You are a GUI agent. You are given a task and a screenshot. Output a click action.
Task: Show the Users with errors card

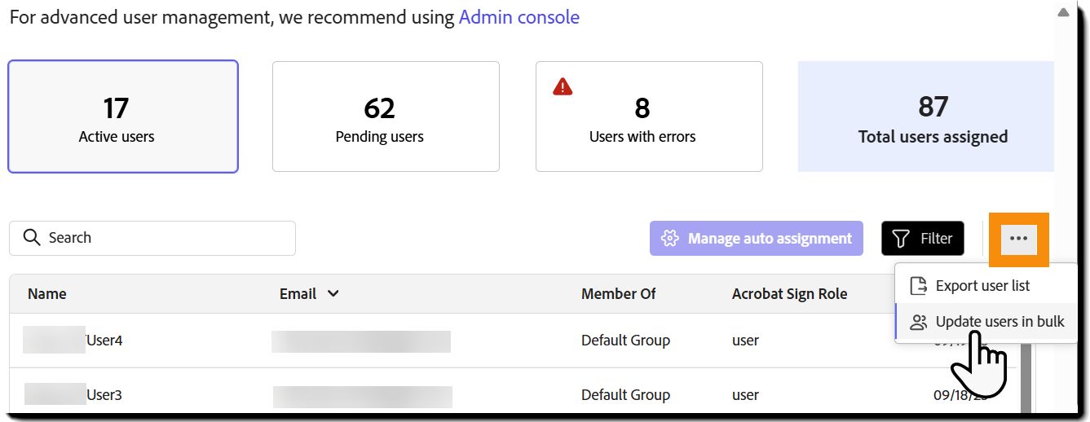[x=649, y=116]
